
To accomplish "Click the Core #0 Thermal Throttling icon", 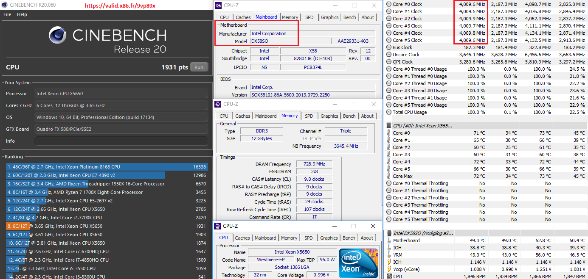I will (389, 183).
